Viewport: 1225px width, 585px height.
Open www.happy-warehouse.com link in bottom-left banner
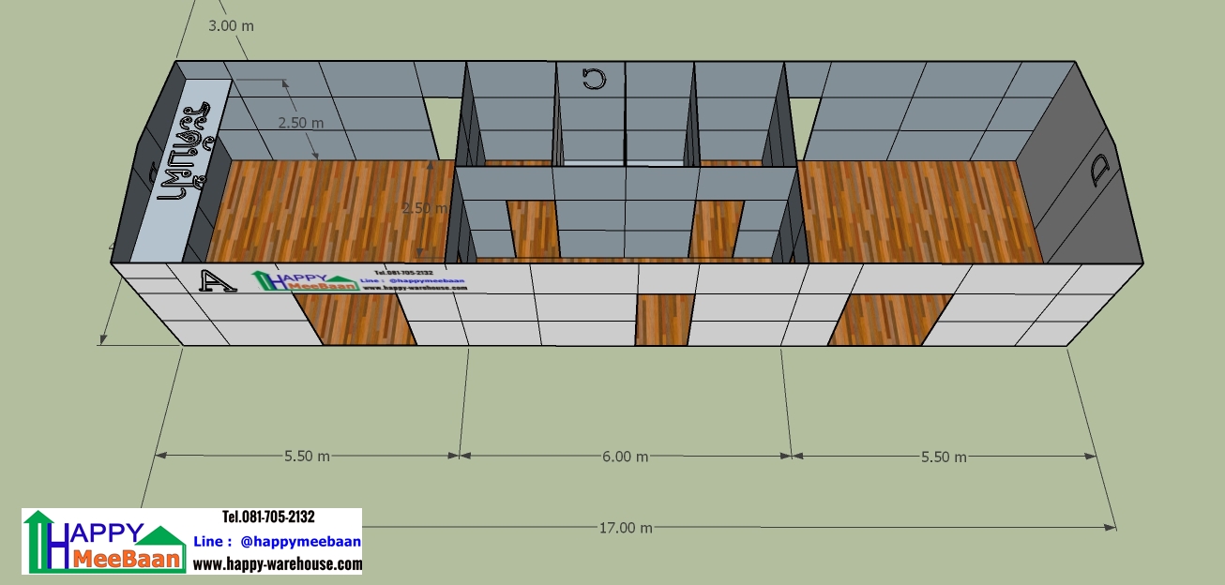coord(277,563)
